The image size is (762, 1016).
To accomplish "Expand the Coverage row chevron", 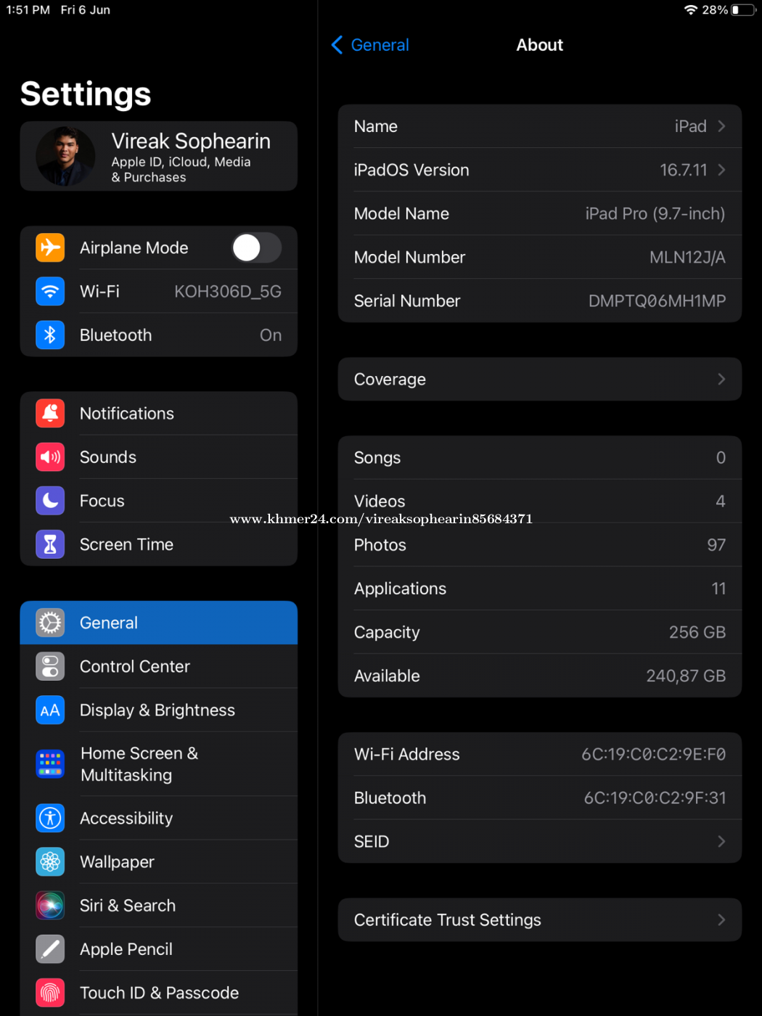I will 721,379.
